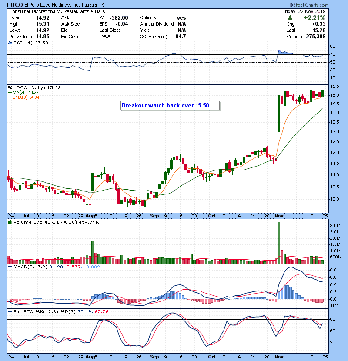The height and width of the screenshot is (361, 348).
Task: Click the 15.5 price axis label
Action: click(335, 87)
